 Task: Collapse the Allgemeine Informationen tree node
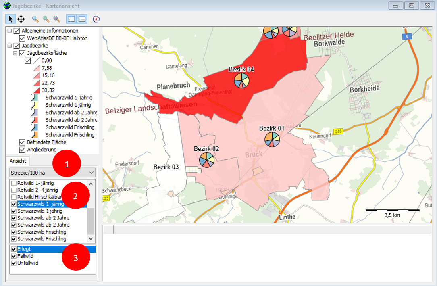[10, 31]
